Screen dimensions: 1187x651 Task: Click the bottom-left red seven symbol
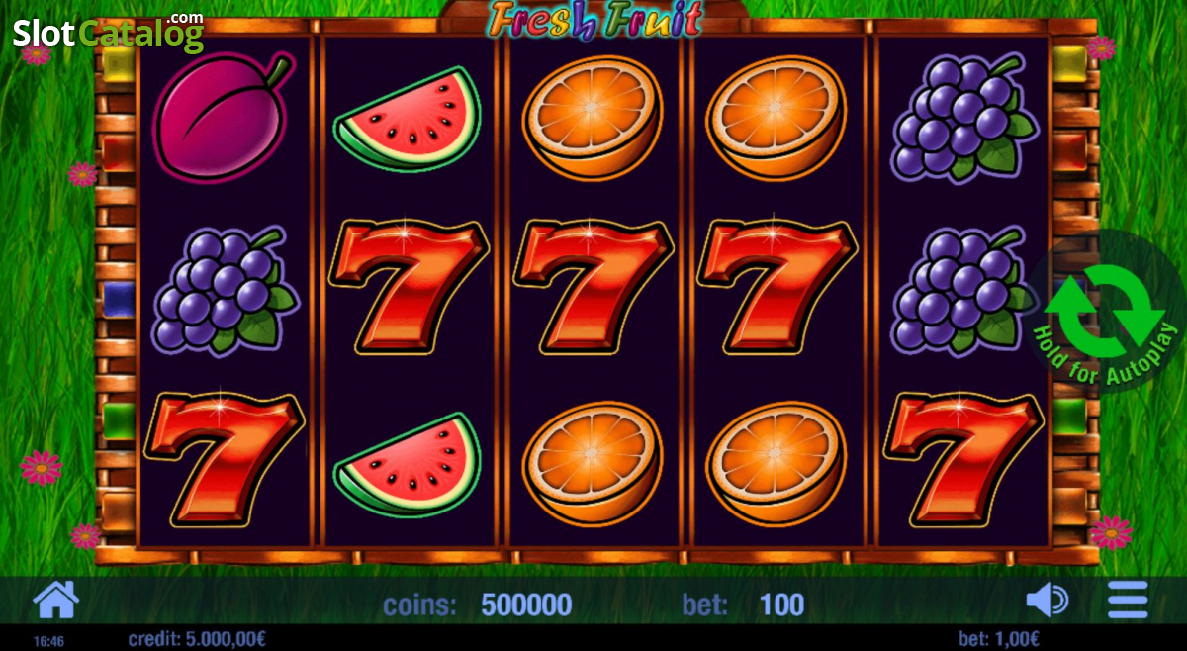[x=225, y=458]
